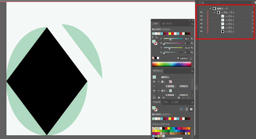Click the rainbow color spectrum bar
The image size is (256, 139).
[171, 64]
